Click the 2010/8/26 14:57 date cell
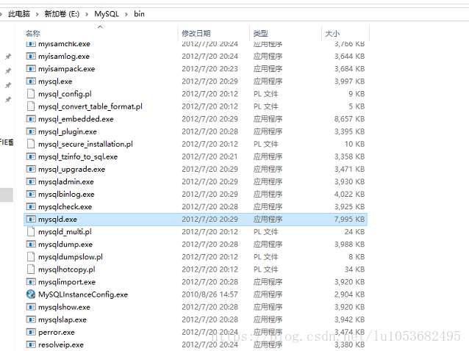Image resolution: width=469 pixels, height=351 pixels. coord(210,294)
